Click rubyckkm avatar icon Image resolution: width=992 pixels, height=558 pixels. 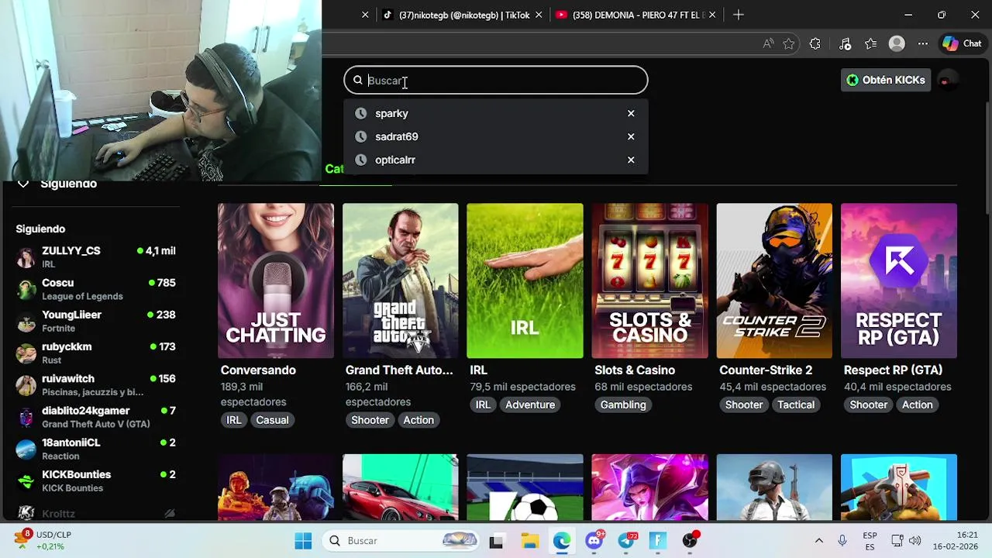pos(26,353)
